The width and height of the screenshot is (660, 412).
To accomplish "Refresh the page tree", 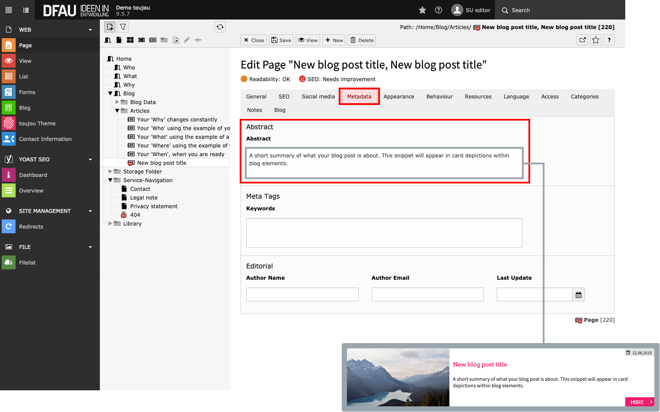I will tap(220, 27).
